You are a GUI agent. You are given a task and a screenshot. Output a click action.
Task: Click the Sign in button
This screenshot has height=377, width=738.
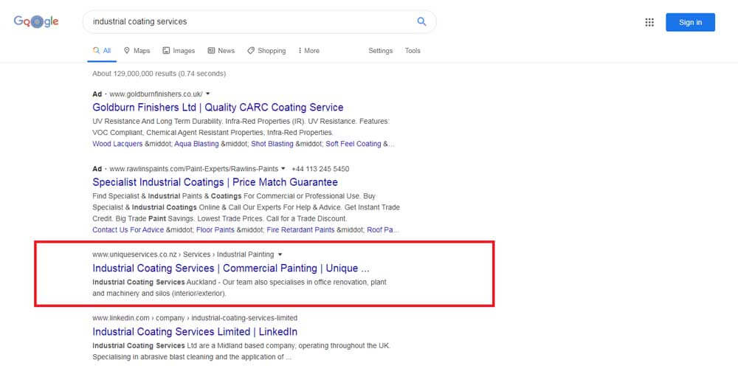[690, 22]
